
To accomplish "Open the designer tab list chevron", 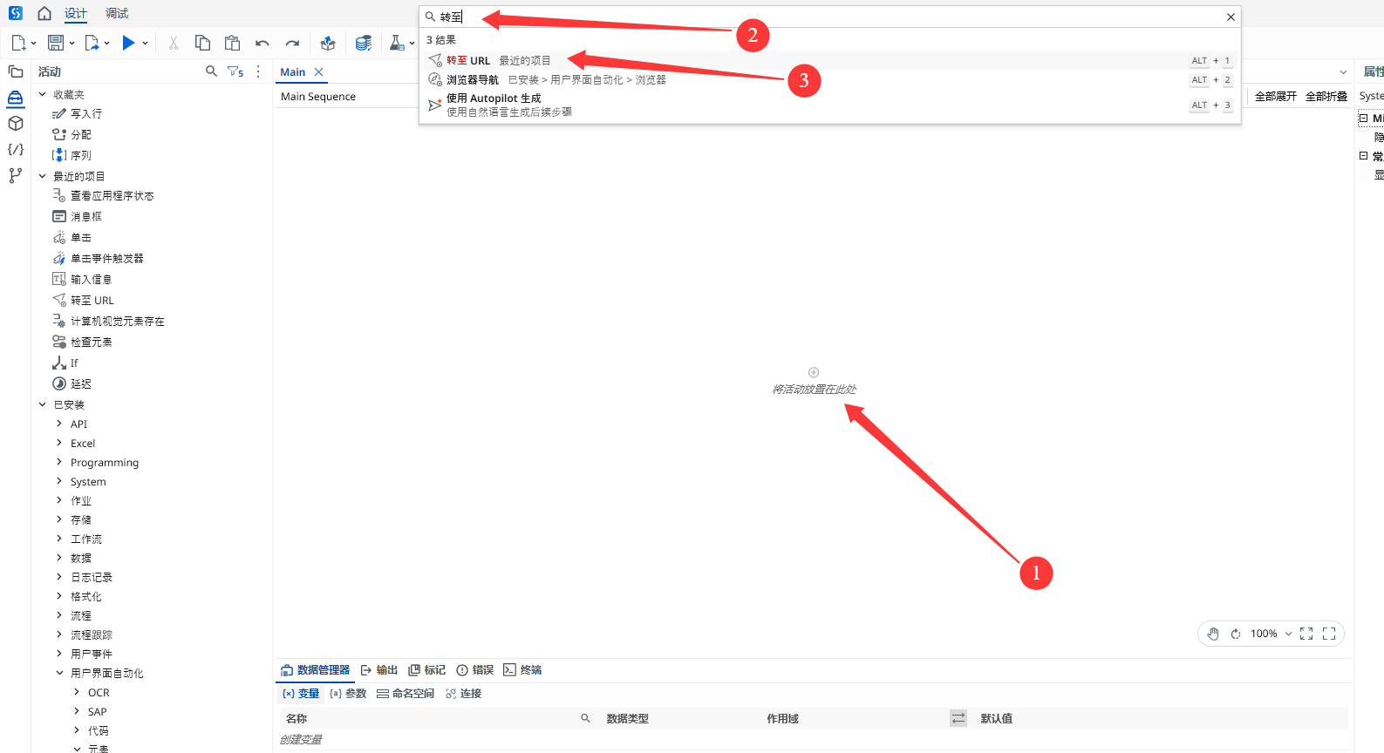I will click(1343, 72).
